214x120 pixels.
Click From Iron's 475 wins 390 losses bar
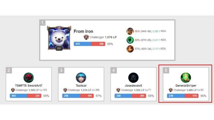point(90,44)
